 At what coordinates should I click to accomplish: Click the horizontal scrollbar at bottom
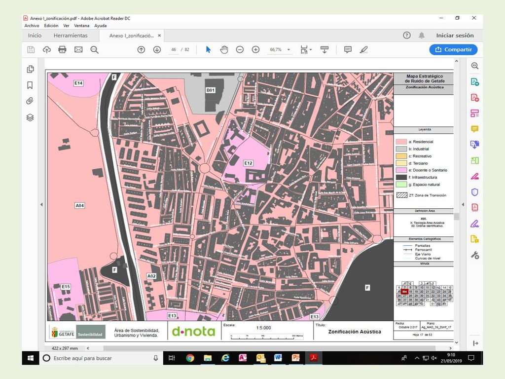pos(270,348)
